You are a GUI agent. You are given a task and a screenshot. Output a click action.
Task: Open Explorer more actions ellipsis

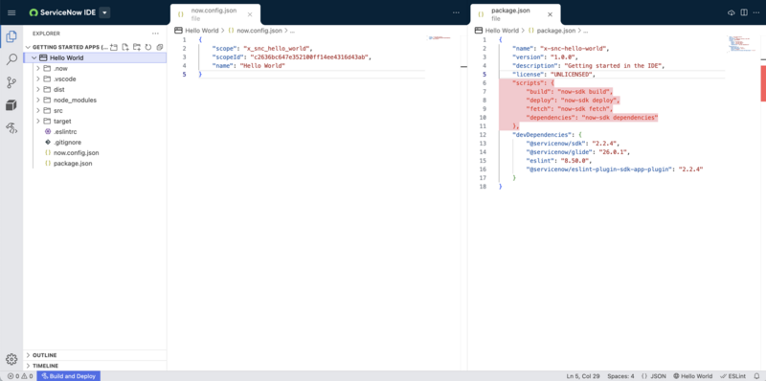[x=155, y=34]
